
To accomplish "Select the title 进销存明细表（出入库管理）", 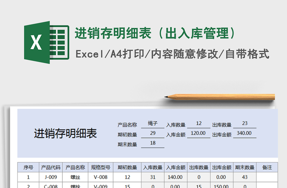I will [x=155, y=33].
